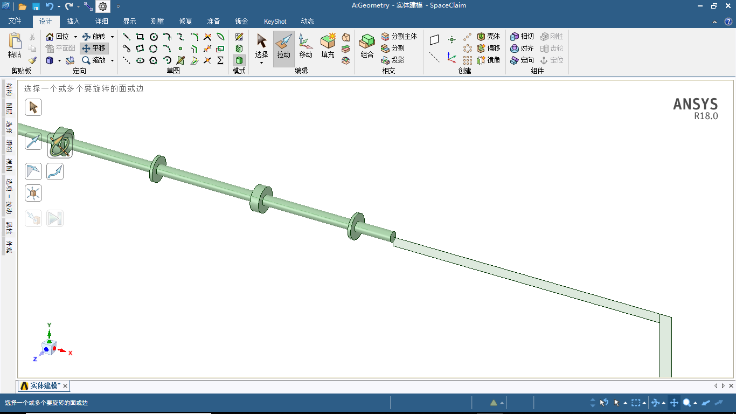The image size is (736, 414).
Task: Expand the 回位 (Home) view dropdown arrow
Action: click(x=75, y=37)
